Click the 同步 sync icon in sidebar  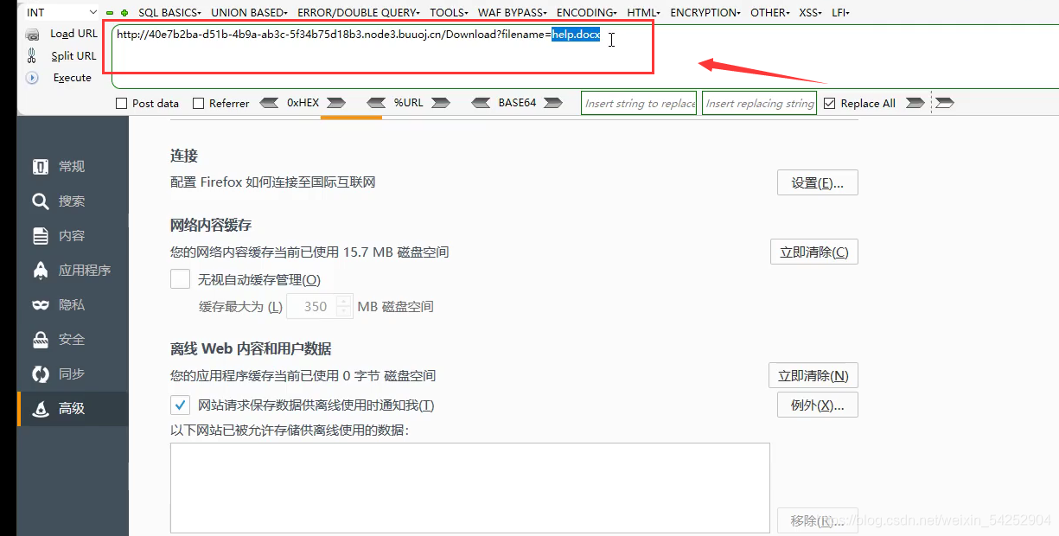click(x=41, y=374)
